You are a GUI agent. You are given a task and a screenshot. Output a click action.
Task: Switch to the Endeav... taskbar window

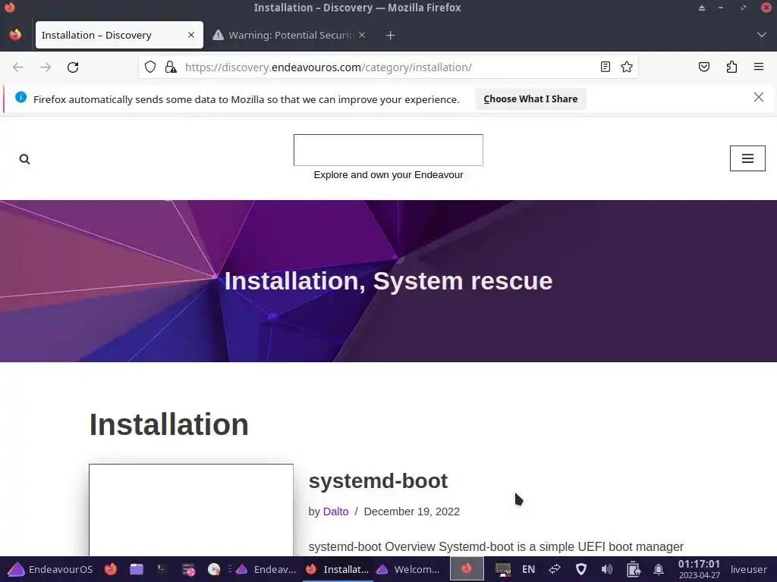[x=266, y=569]
